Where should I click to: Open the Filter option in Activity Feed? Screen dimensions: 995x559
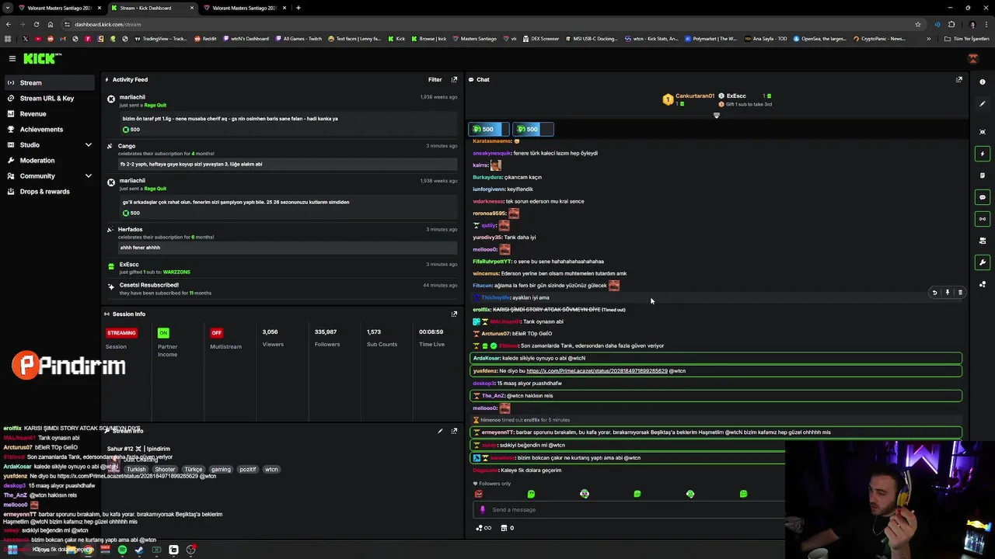(x=435, y=79)
